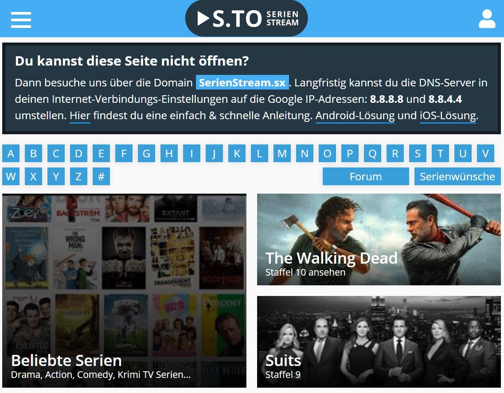Open the Beliebte Serien tile
Image resolution: width=504 pixels, height=393 pixels.
[125, 291]
